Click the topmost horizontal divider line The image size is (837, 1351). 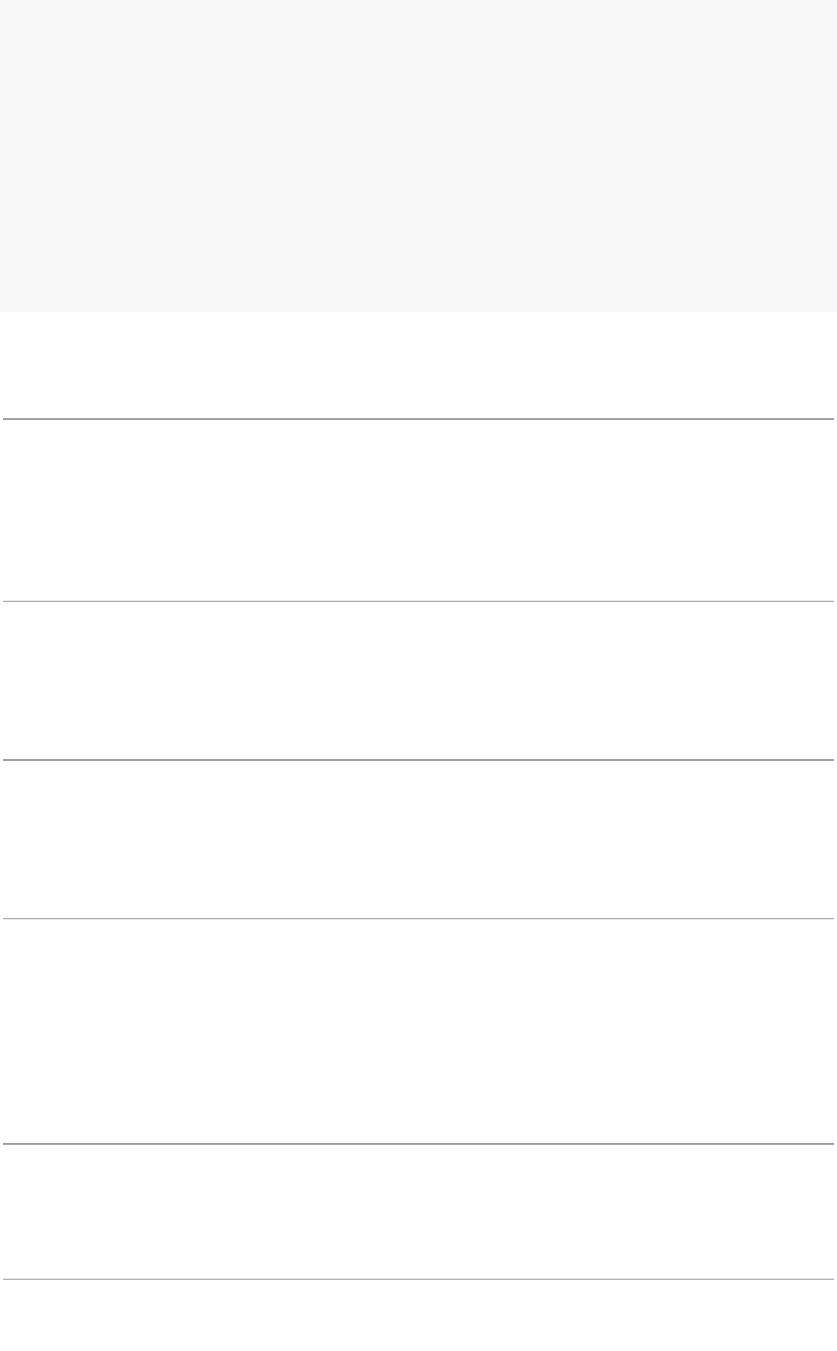[418, 419]
